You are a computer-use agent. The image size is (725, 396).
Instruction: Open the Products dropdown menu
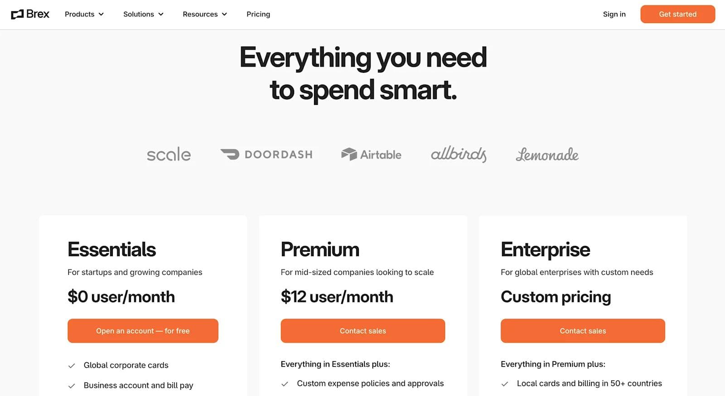pos(84,14)
